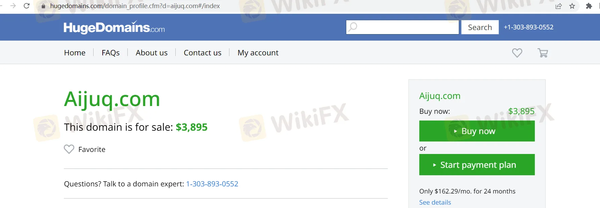Open the favorites heart icon in navbar
Screen dimensions: 600x208
pos(517,53)
